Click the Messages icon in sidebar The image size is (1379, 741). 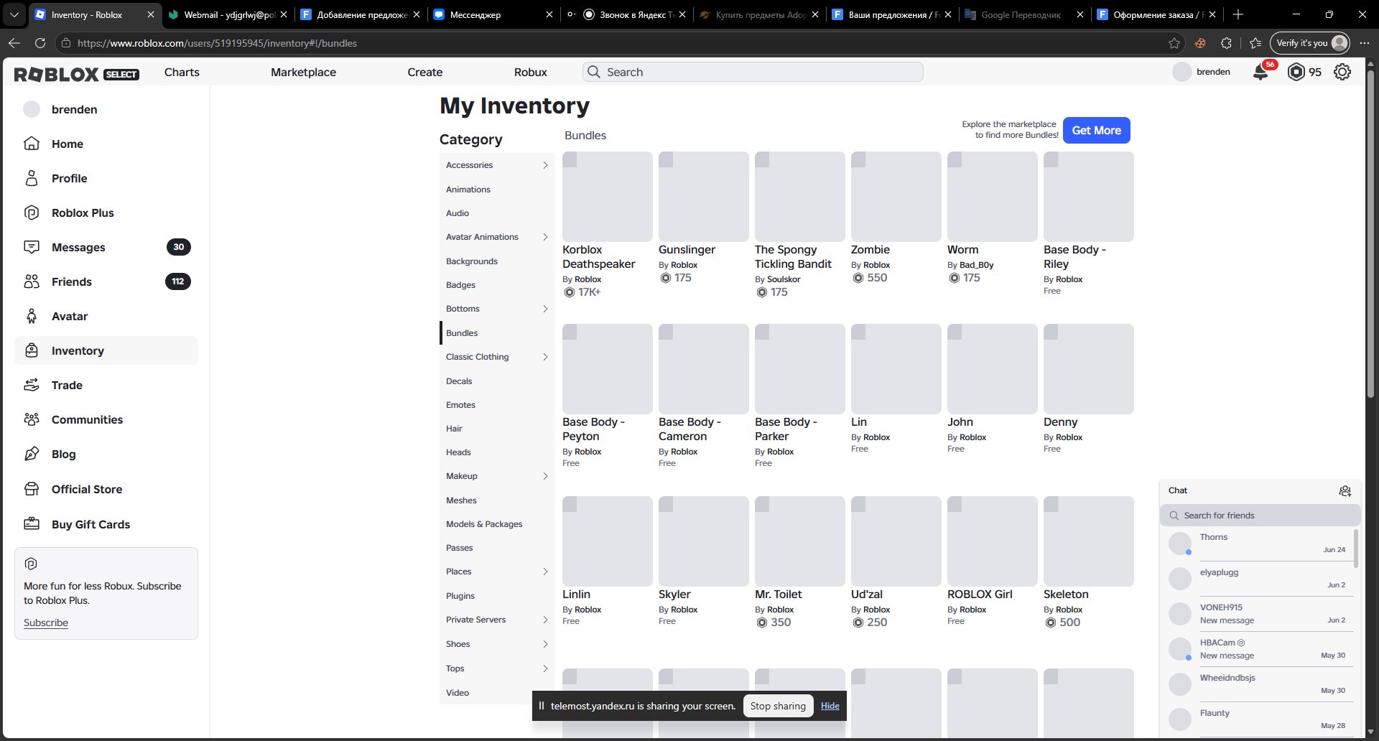click(32, 247)
